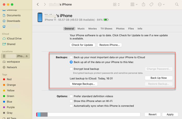Click Restore Backup… button
182x119 pixels.
point(159,84)
